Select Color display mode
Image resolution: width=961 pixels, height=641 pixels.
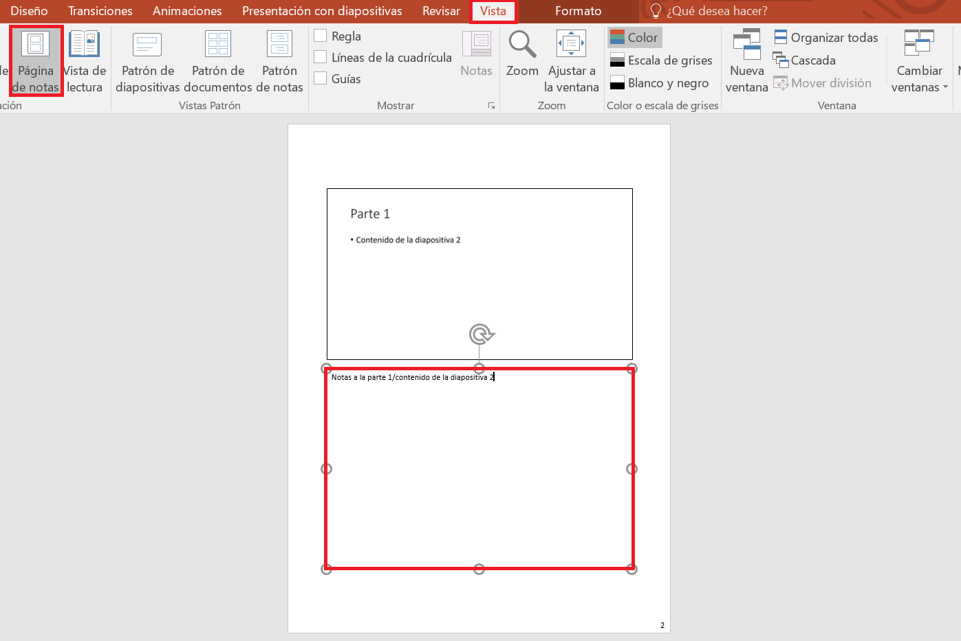634,38
